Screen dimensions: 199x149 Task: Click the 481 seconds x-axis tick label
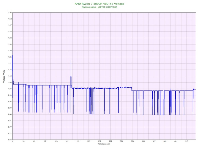click(x=176, y=141)
